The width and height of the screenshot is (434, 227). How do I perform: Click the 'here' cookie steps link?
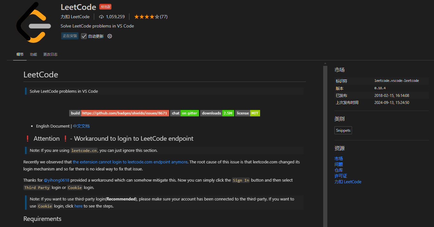click(78, 206)
